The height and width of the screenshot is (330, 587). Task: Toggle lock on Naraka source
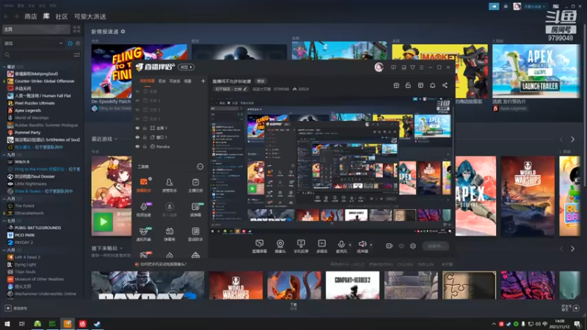145,147
